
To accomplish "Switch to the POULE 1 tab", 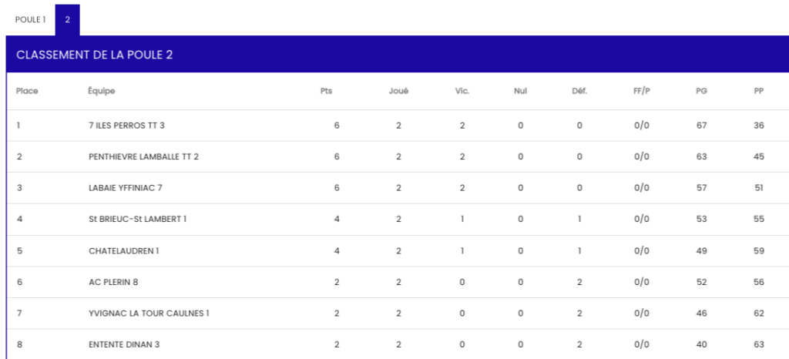I will [x=31, y=19].
